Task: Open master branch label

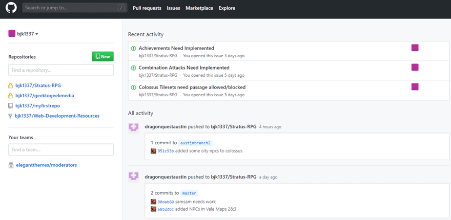Action: [189, 193]
